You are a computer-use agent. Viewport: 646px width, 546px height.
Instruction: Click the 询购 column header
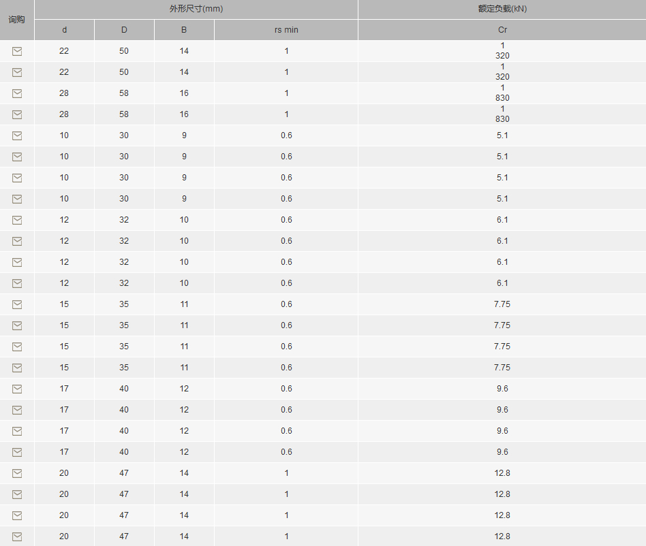click(x=17, y=20)
